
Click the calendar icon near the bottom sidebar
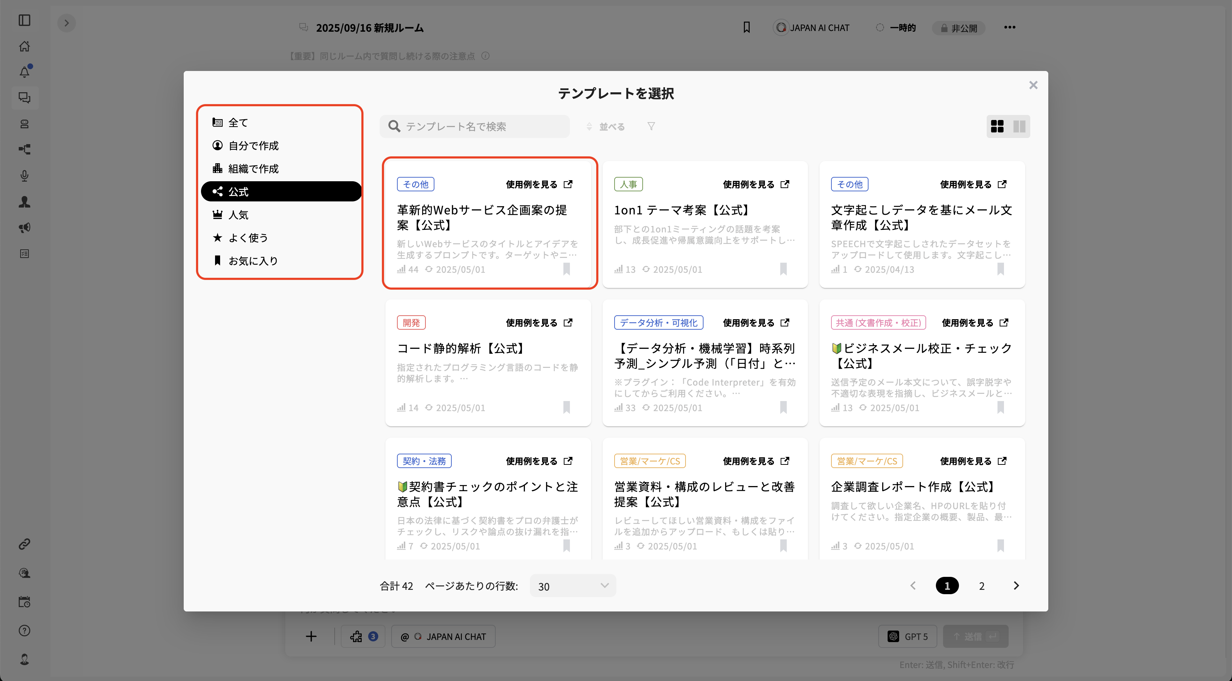point(24,602)
